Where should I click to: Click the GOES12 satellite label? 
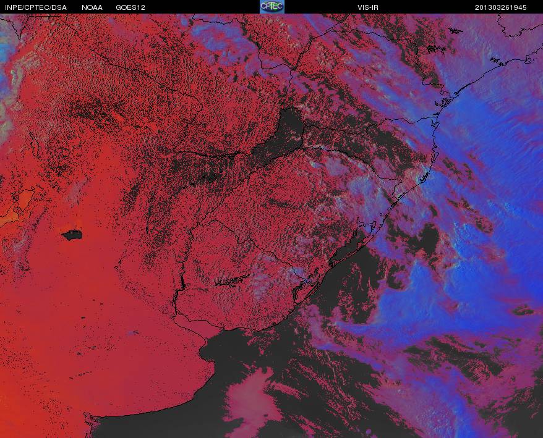[x=130, y=7]
